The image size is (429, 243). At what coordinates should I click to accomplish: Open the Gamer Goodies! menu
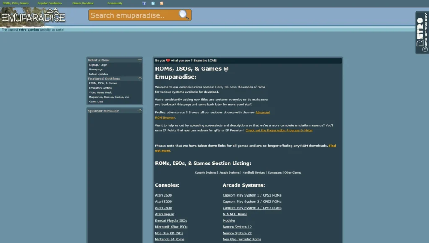click(x=83, y=3)
